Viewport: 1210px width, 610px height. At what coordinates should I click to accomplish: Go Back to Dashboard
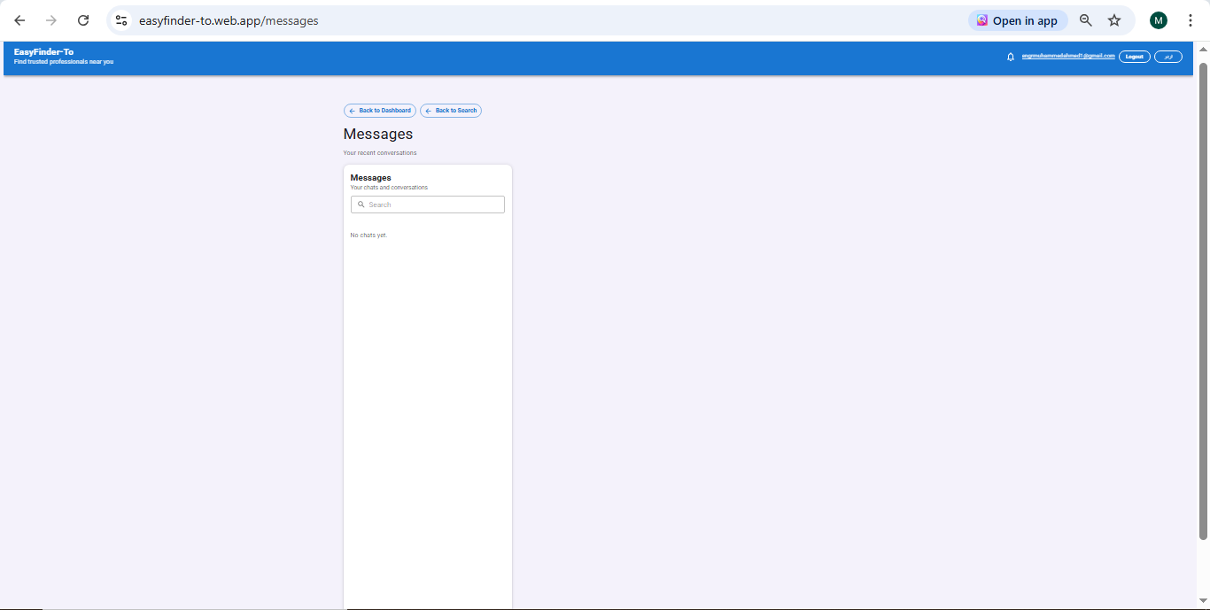[380, 111]
